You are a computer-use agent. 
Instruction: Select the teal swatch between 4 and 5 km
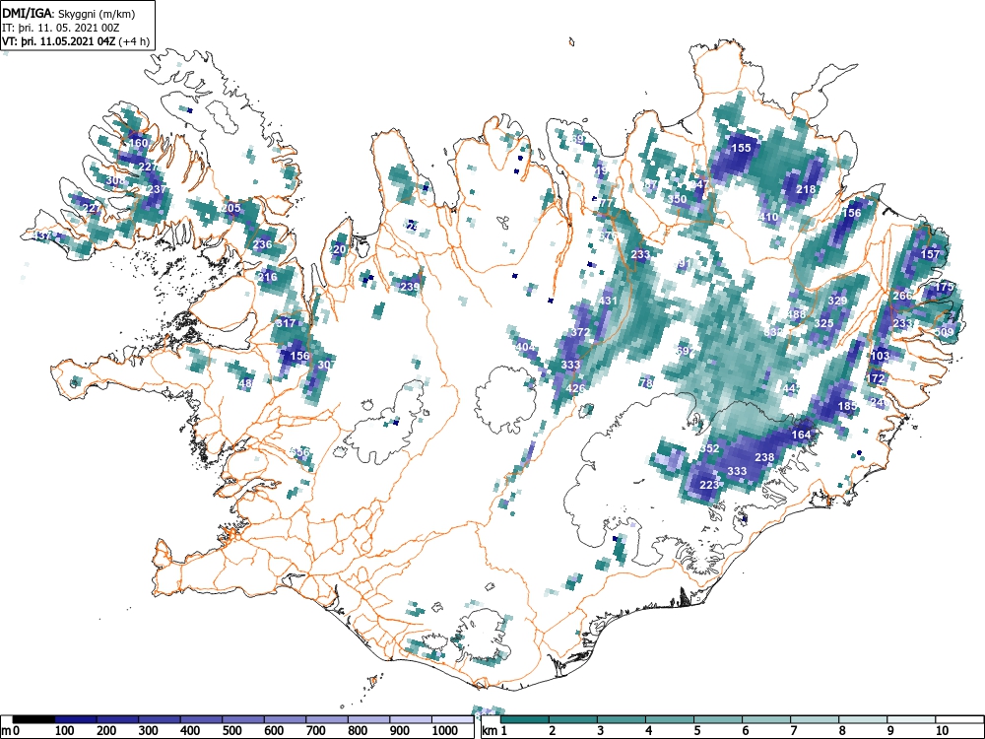pyautogui.click(x=670, y=719)
